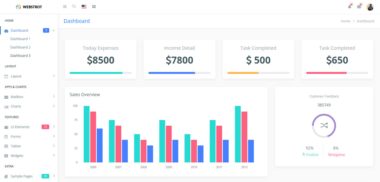The height and width of the screenshot is (182, 380).
Task: Click the Webstrot logo
Action: (x=29, y=7)
